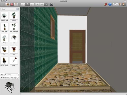Select the Rose flower thumbnail
Image resolution: width=127 pixels, height=95 pixels.
[14, 61]
